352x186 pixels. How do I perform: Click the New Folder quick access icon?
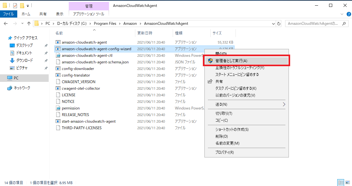[x=22, y=6]
